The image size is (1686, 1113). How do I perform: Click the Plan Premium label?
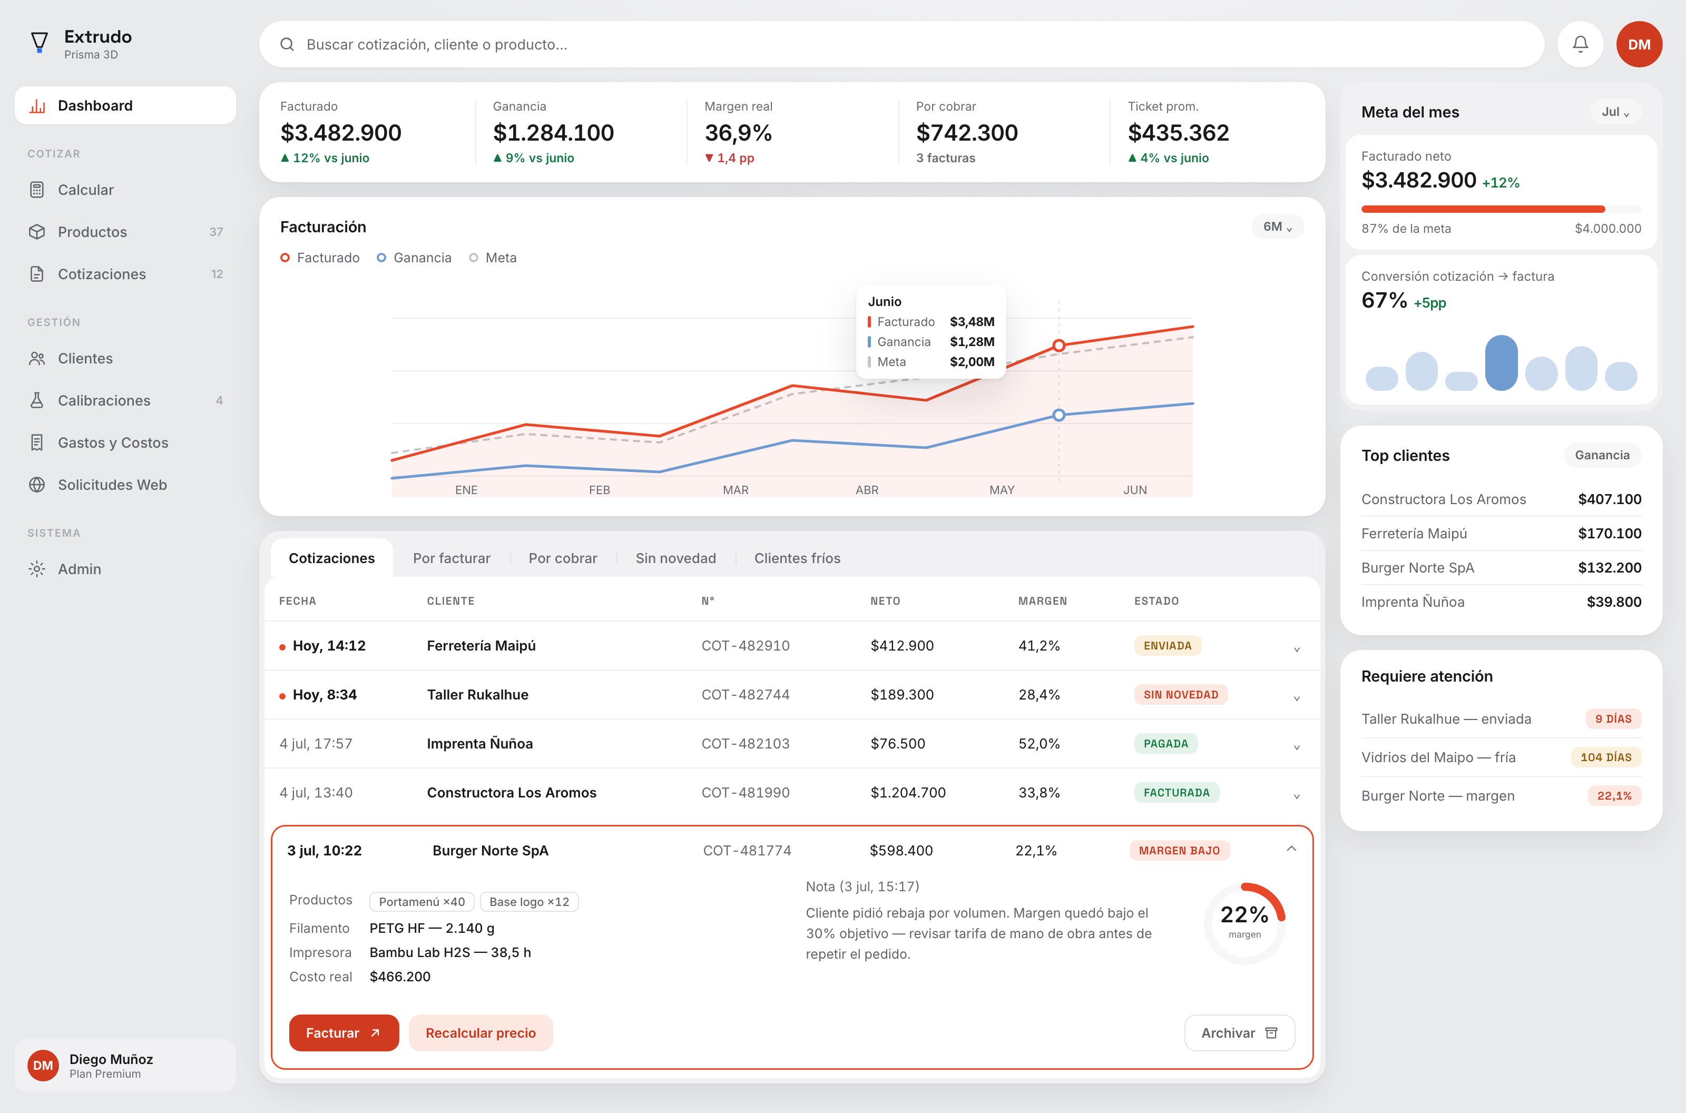coord(105,1074)
